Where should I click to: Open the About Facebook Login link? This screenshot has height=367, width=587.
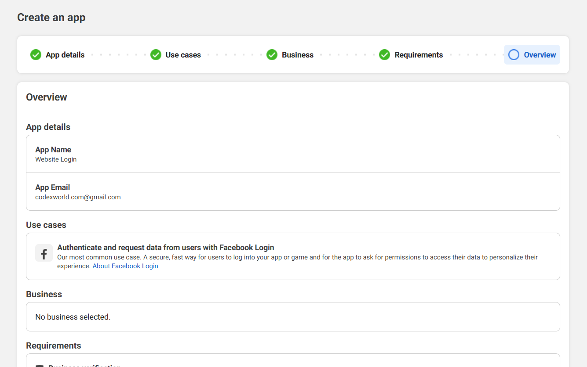(x=125, y=266)
